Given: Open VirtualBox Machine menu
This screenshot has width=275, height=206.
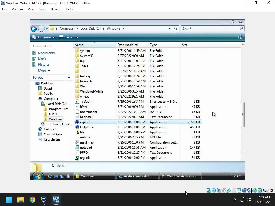Looking at the screenshot, I should (x=17, y=9).
